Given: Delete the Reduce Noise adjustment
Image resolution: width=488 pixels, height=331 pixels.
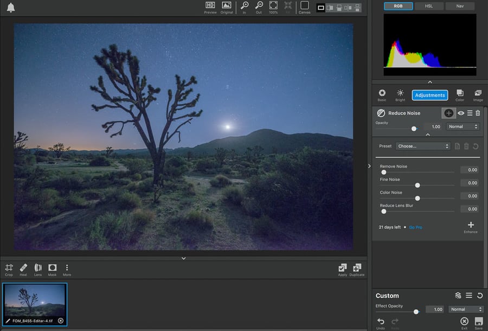Looking at the screenshot, I should (x=478, y=113).
